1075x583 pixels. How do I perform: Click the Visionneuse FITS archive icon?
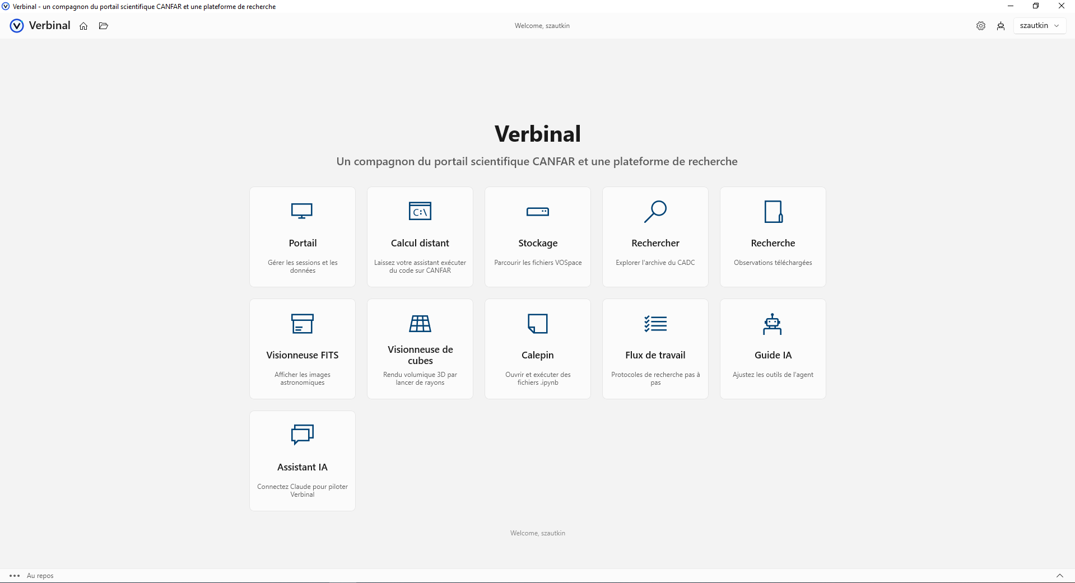coord(303,324)
